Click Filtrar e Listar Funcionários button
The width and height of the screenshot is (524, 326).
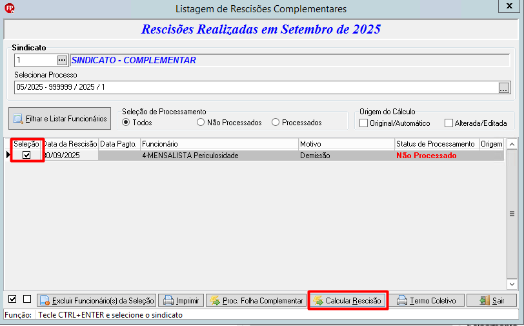tap(59, 118)
